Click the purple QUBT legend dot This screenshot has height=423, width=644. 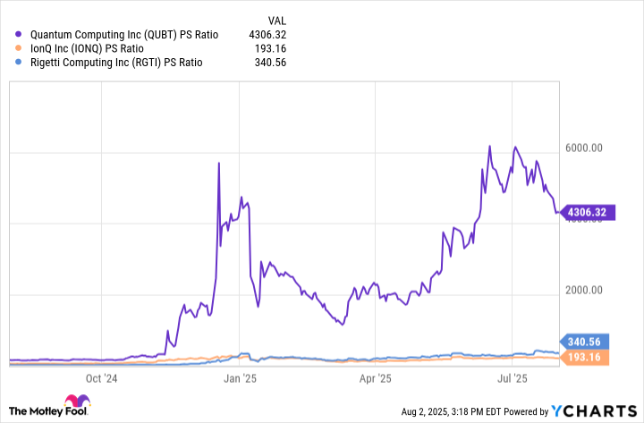click(x=20, y=33)
